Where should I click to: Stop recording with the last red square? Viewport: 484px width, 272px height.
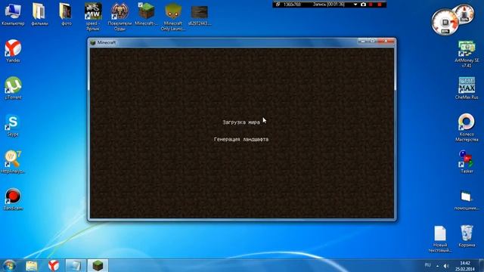pyautogui.click(x=380, y=5)
